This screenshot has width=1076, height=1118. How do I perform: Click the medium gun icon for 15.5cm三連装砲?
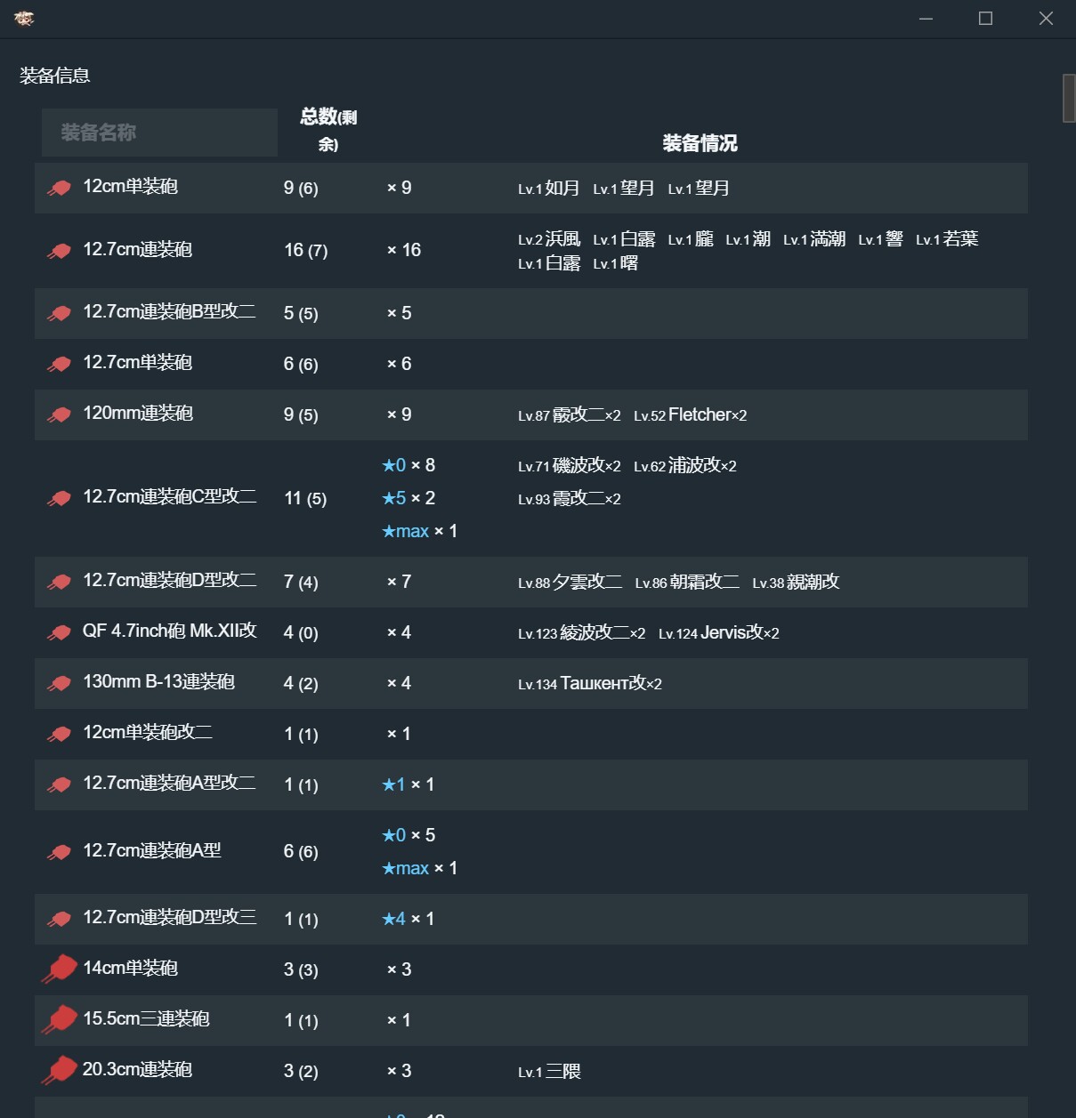(x=59, y=1019)
